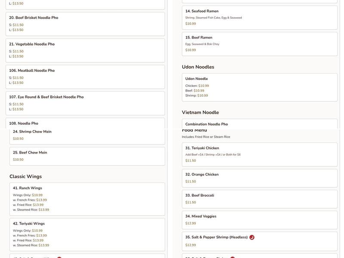The image size is (344, 258).
Task: Click the Classic Wings section heading
Action: point(26,177)
